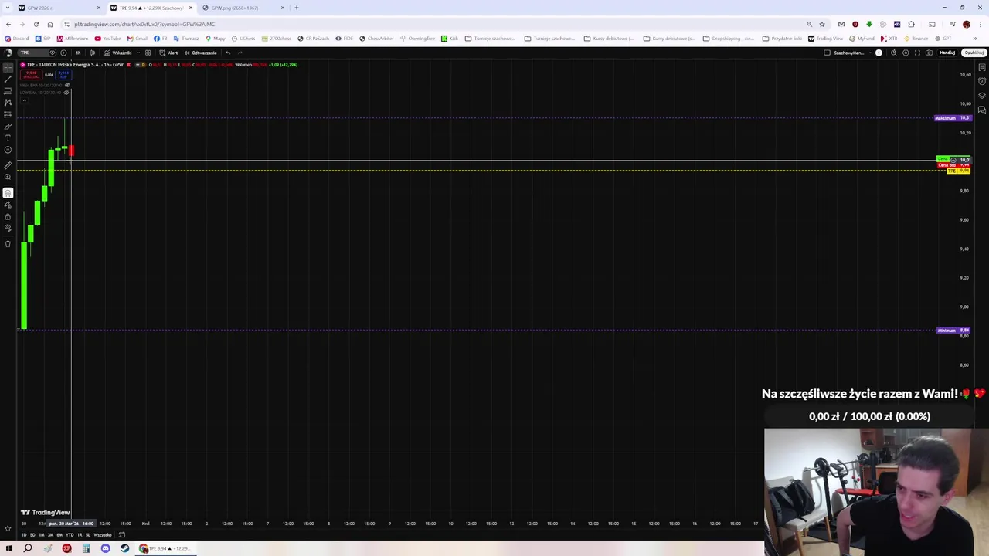
Task: Open Steam from the taskbar
Action: pos(124,548)
